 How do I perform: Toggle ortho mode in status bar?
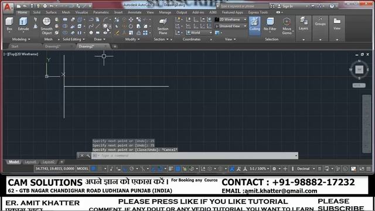[125, 169]
